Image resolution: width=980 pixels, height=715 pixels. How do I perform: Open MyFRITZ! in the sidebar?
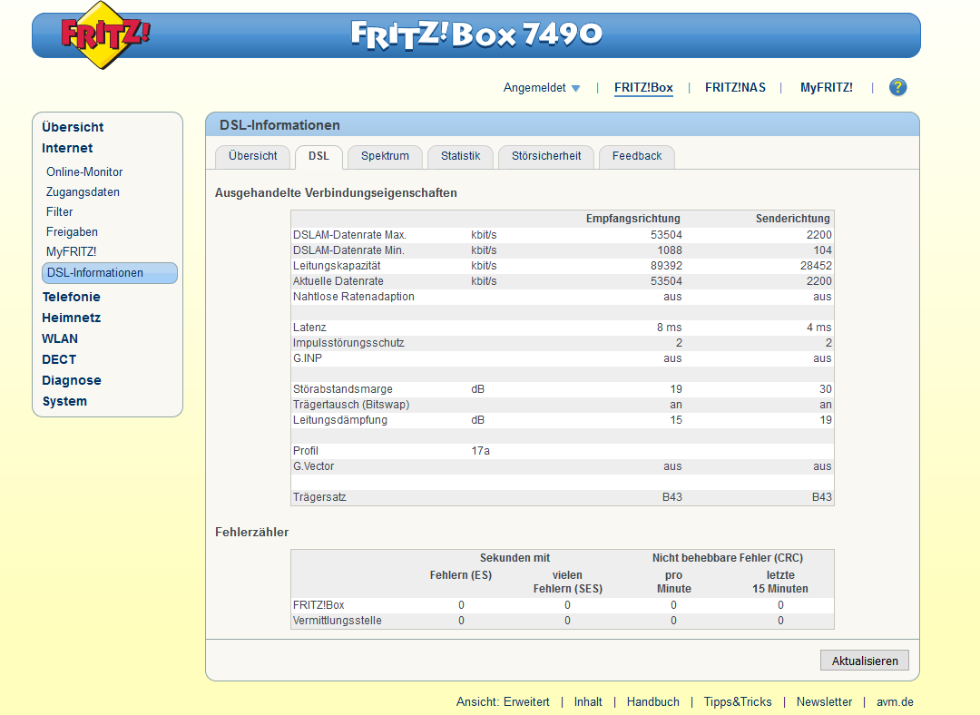coord(72,252)
